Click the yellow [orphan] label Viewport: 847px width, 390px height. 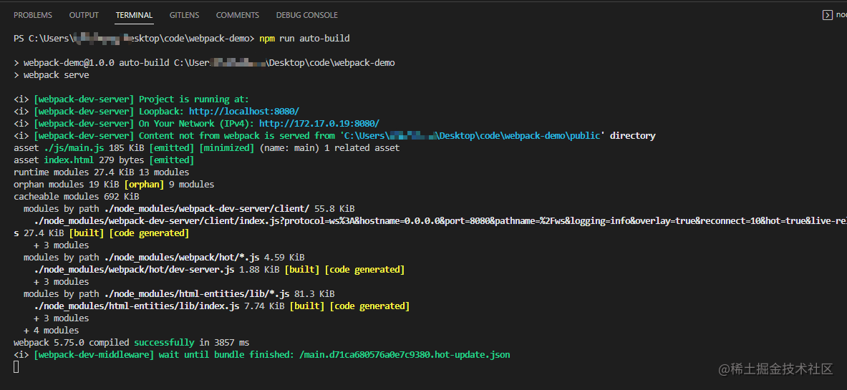pyautogui.click(x=144, y=184)
